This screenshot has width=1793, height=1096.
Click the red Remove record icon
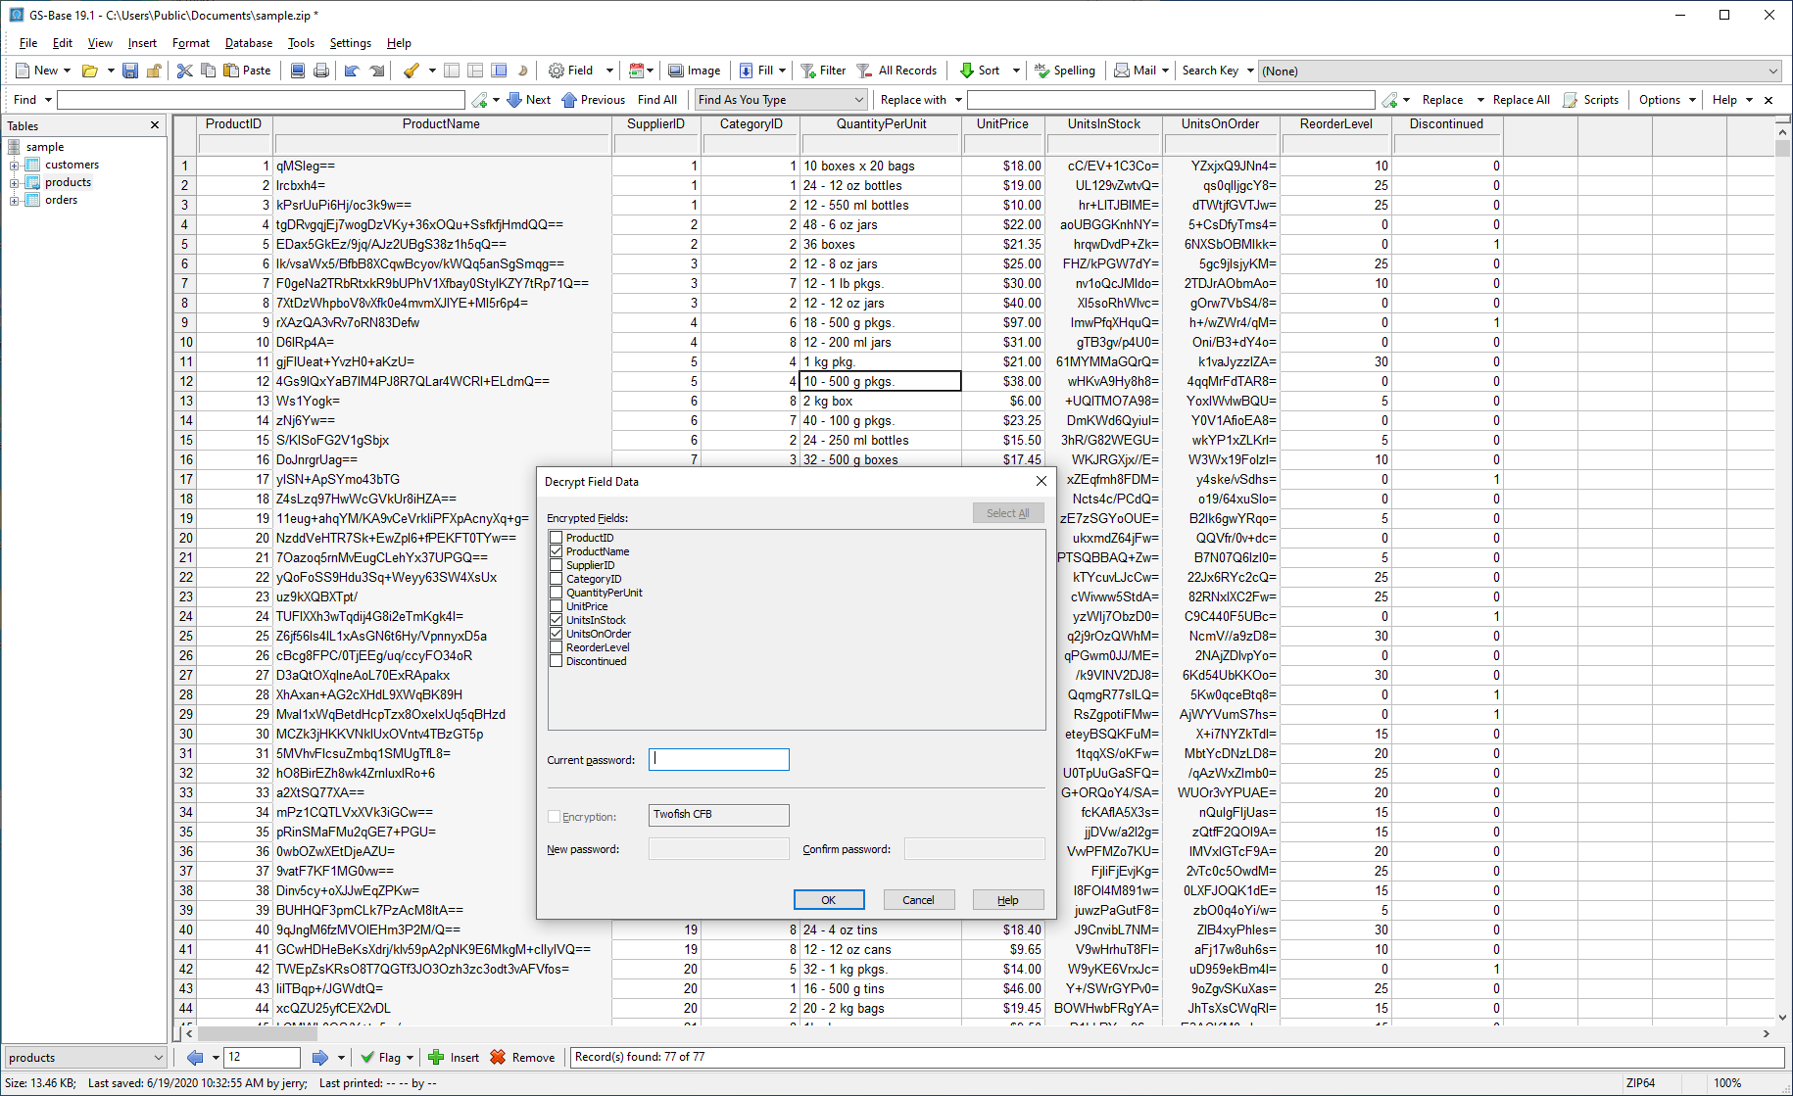click(498, 1058)
